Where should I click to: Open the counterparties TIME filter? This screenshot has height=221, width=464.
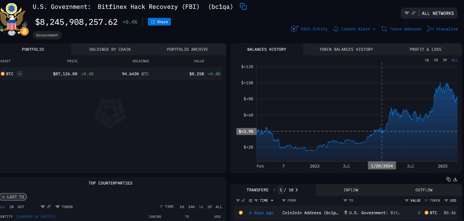tap(166, 207)
